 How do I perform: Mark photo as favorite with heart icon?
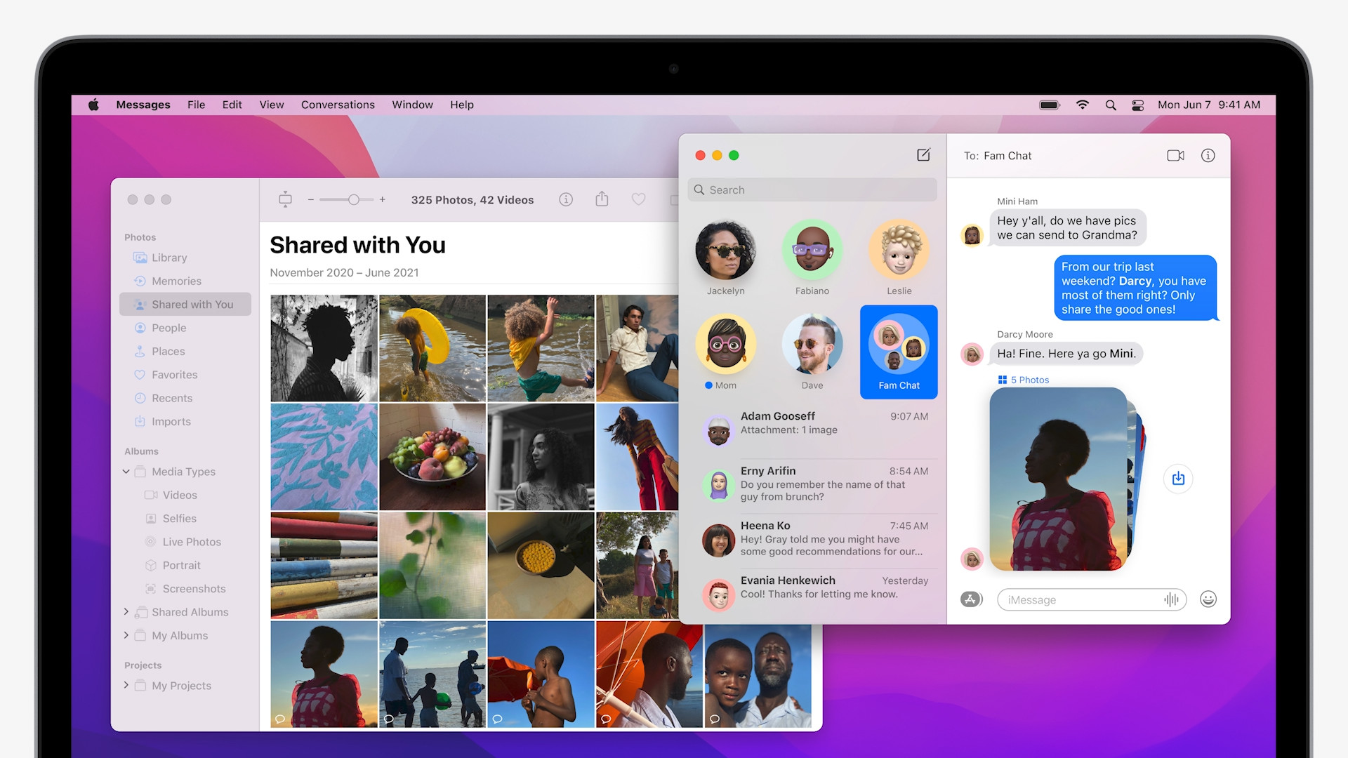(638, 200)
